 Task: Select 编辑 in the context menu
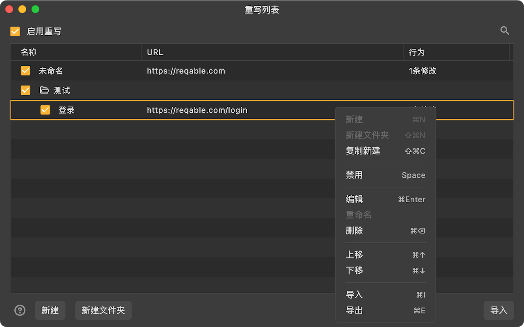(x=386, y=199)
